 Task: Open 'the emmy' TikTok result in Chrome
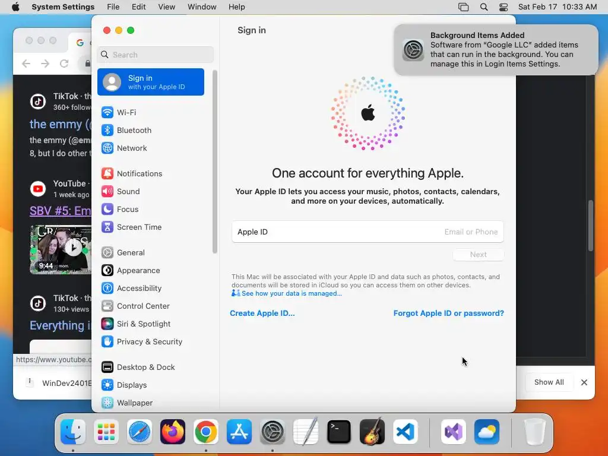pyautogui.click(x=61, y=124)
